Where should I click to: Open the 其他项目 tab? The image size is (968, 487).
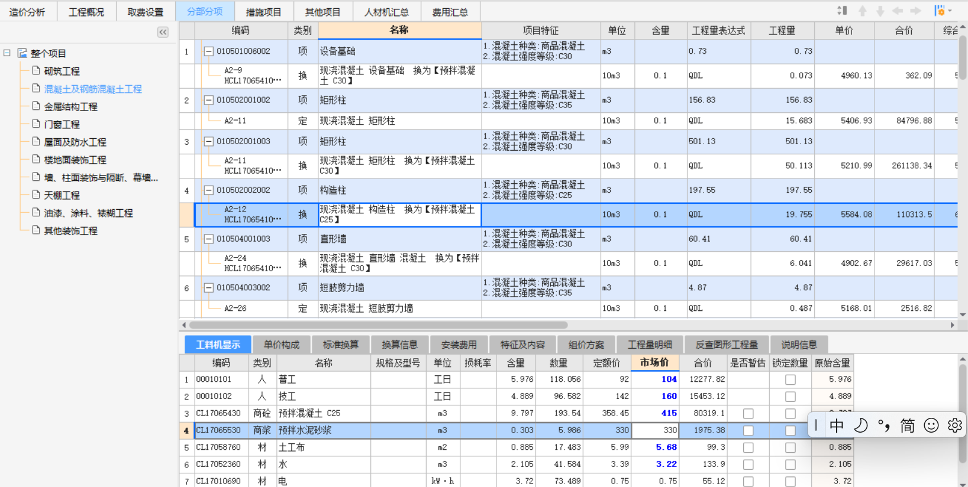coord(323,12)
